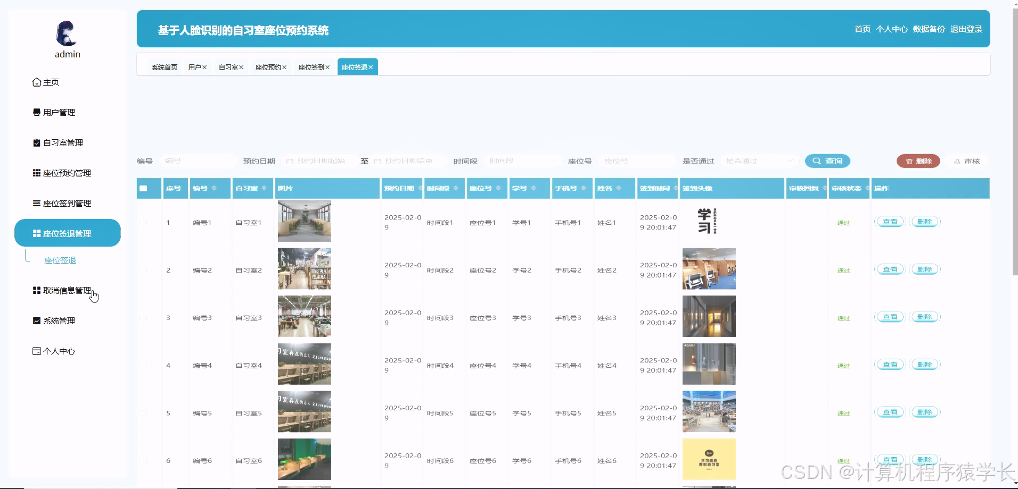The height and width of the screenshot is (489, 1018).
Task: Click the 签到头像 image for 姓名2
Action: click(x=709, y=269)
